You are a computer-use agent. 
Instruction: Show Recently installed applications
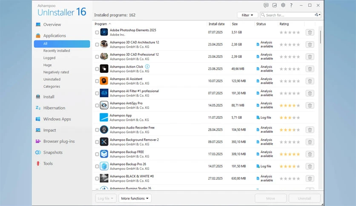[x=57, y=51]
